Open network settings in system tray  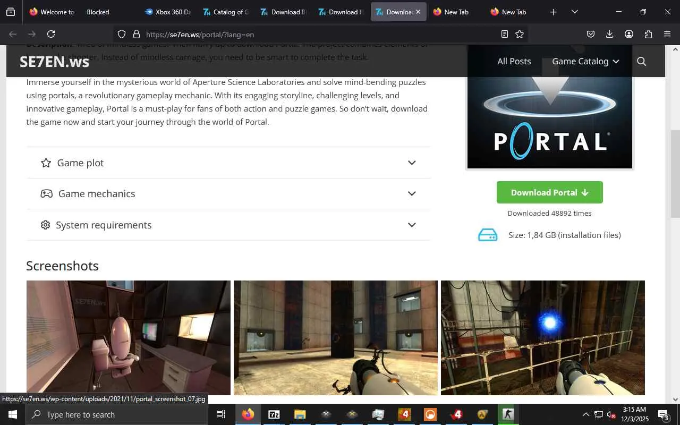click(x=599, y=414)
